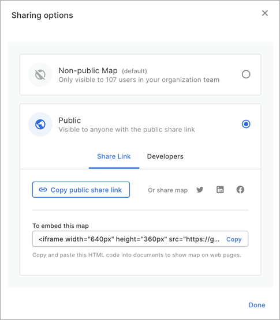Switch to the Share Link tab
280x320 pixels.
pyautogui.click(x=114, y=156)
